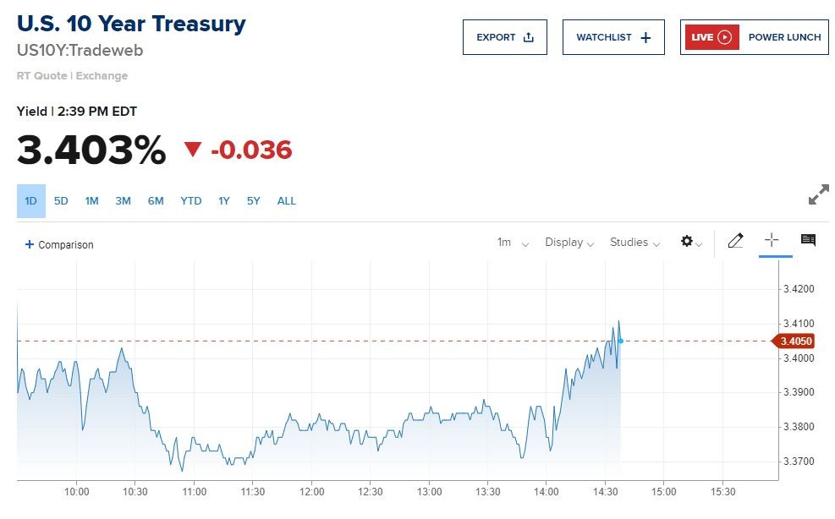Select the 1D time range
This screenshot has width=835, height=519.
[31, 201]
